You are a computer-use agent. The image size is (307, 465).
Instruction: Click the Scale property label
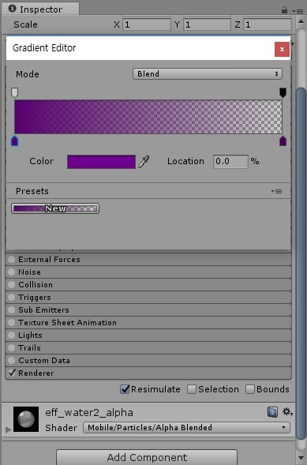[25, 24]
